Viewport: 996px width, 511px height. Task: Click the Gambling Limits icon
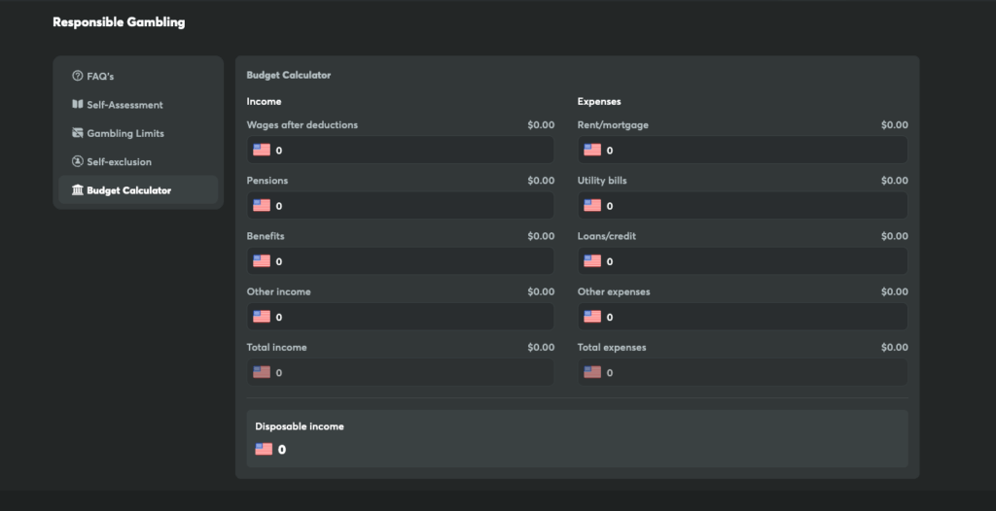point(78,133)
